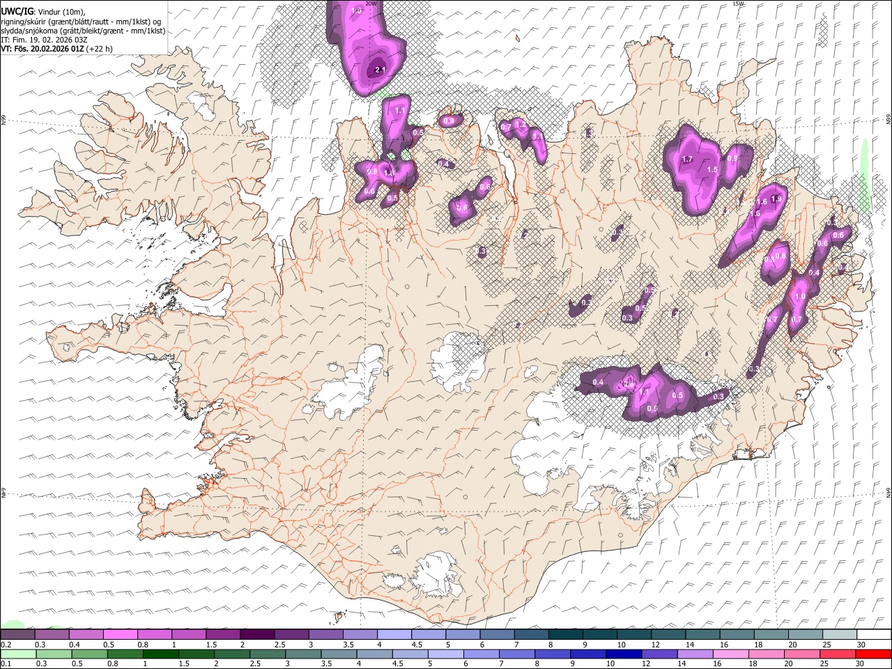
Task: Click the dark teal swatch labelled 8 on the upper scale
Action: (565, 634)
